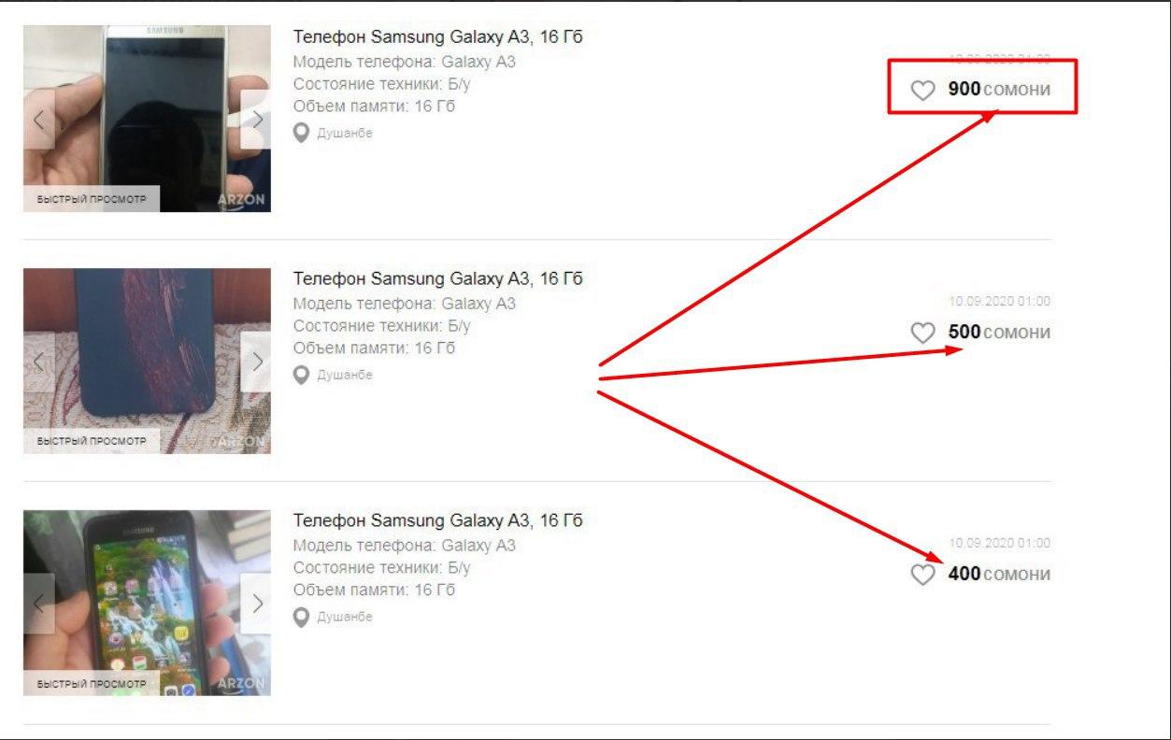Click the location pin icon in third listing

301,618
